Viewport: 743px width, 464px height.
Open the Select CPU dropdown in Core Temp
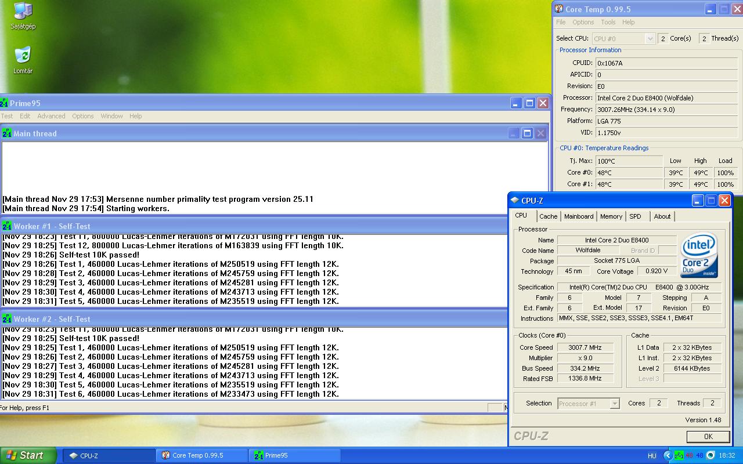pos(623,38)
